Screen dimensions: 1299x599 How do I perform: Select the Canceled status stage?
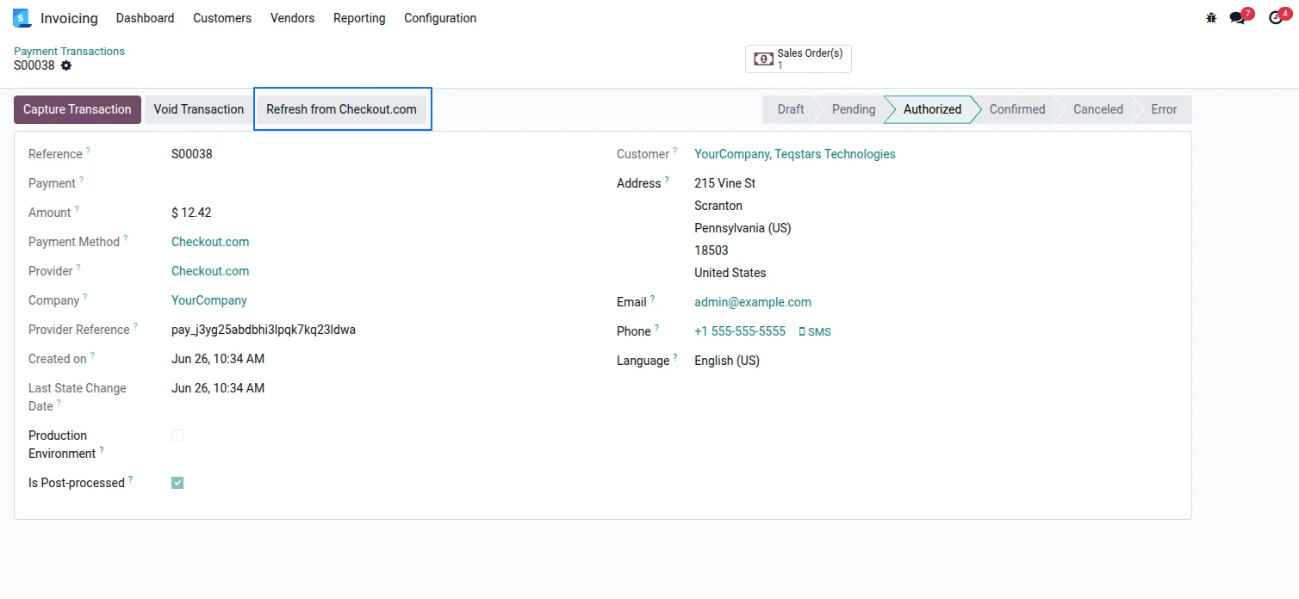(1098, 109)
